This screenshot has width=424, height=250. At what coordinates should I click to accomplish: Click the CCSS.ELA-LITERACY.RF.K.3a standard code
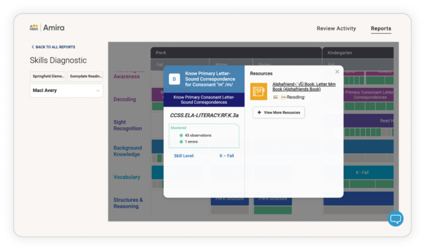coord(204,116)
